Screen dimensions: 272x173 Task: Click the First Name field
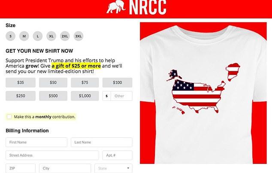[36, 142]
